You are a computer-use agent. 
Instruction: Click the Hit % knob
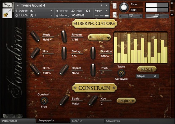tap(35, 69)
